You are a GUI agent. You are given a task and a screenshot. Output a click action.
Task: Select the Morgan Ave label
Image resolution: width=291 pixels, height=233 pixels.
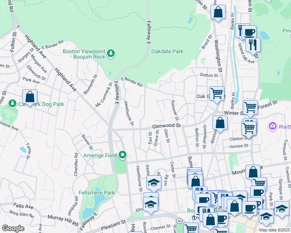[x=39, y=64]
